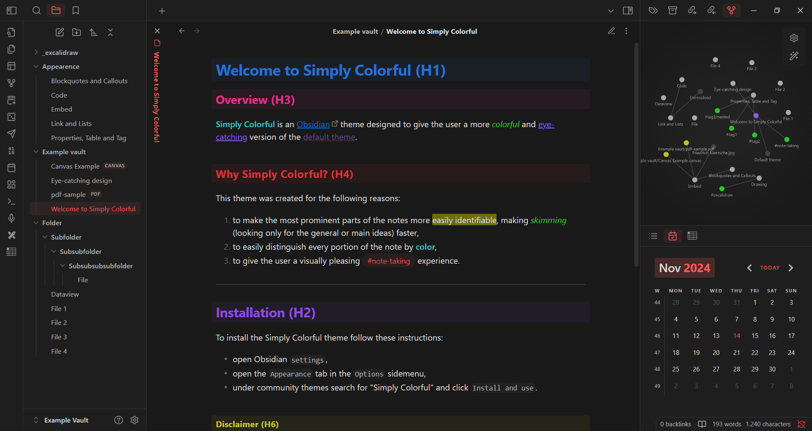Click the sync status icon
Screen dimensions: 812x431
click(801, 424)
